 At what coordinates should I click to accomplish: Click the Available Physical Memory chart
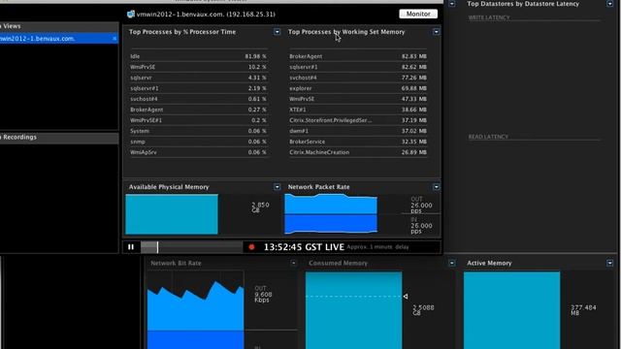coord(172,214)
